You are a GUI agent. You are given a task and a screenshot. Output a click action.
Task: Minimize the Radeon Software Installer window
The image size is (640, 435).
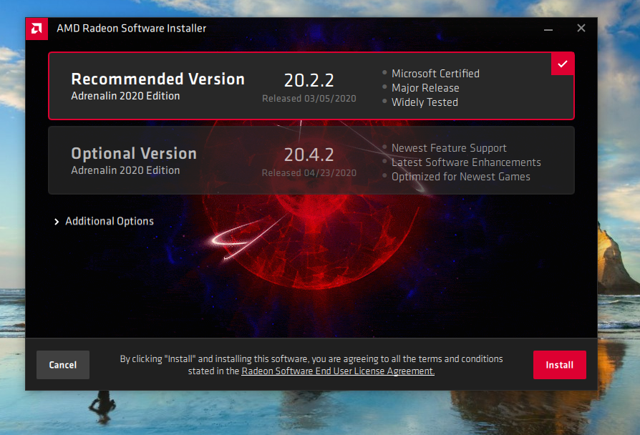(548, 29)
